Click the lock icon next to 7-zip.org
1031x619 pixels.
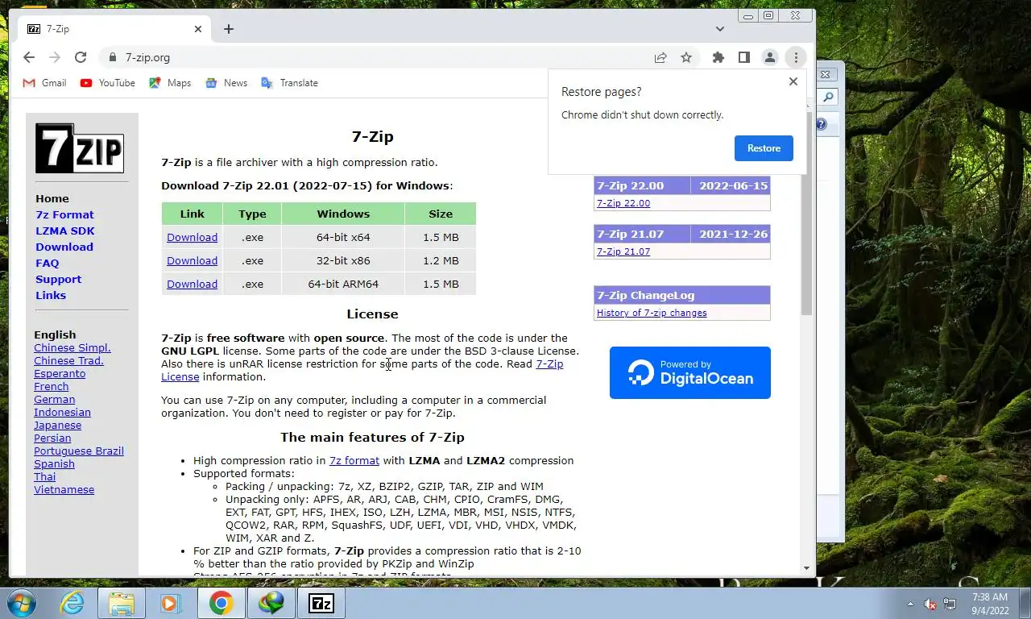(x=113, y=57)
